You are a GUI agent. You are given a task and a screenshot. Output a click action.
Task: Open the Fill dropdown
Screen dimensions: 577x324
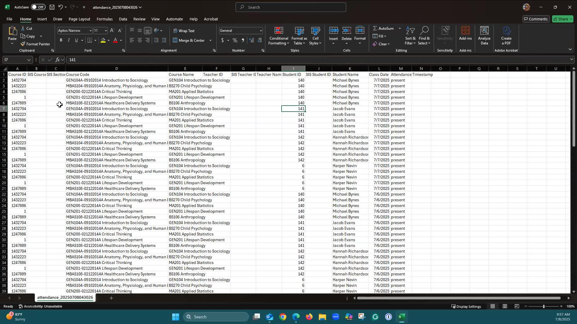click(x=380, y=36)
